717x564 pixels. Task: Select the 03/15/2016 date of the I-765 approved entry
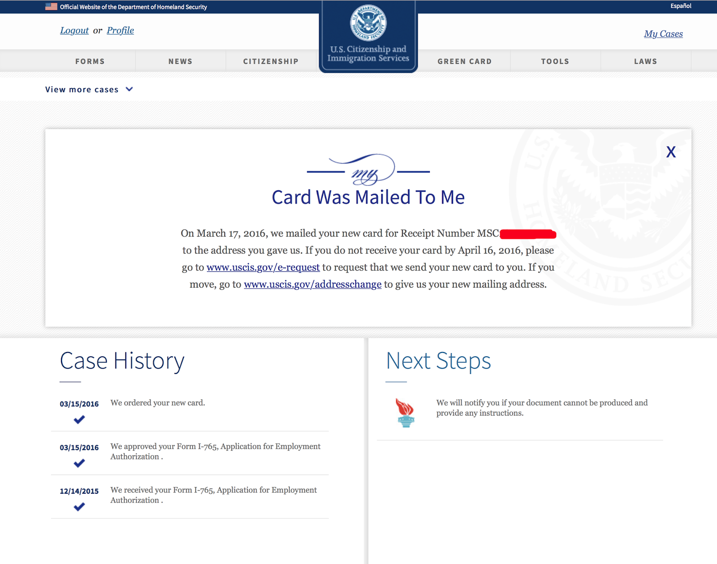point(79,448)
